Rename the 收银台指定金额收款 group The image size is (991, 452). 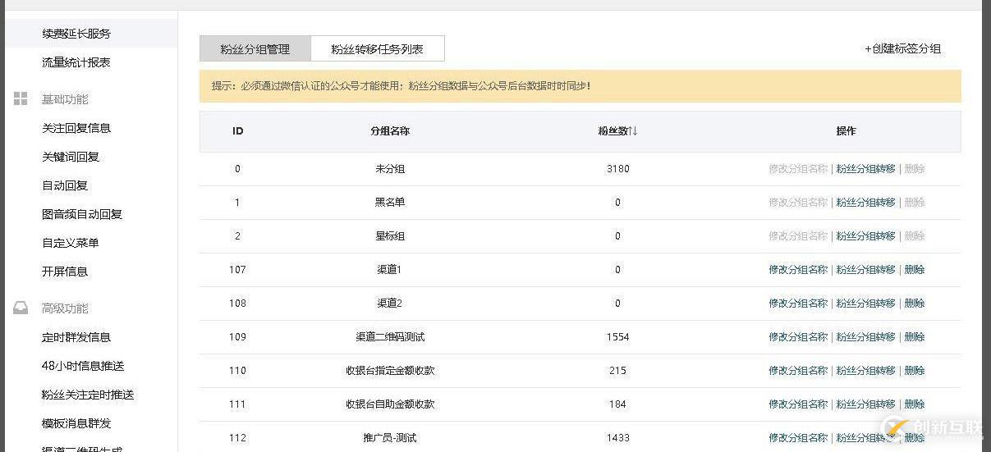[x=798, y=371]
